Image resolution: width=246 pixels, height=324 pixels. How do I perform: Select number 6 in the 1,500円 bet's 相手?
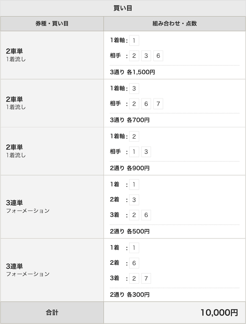coord(158,56)
